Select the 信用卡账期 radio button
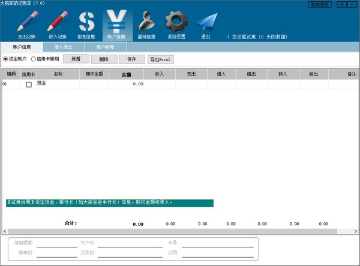The height and width of the screenshot is (266, 360). pyautogui.click(x=45, y=59)
